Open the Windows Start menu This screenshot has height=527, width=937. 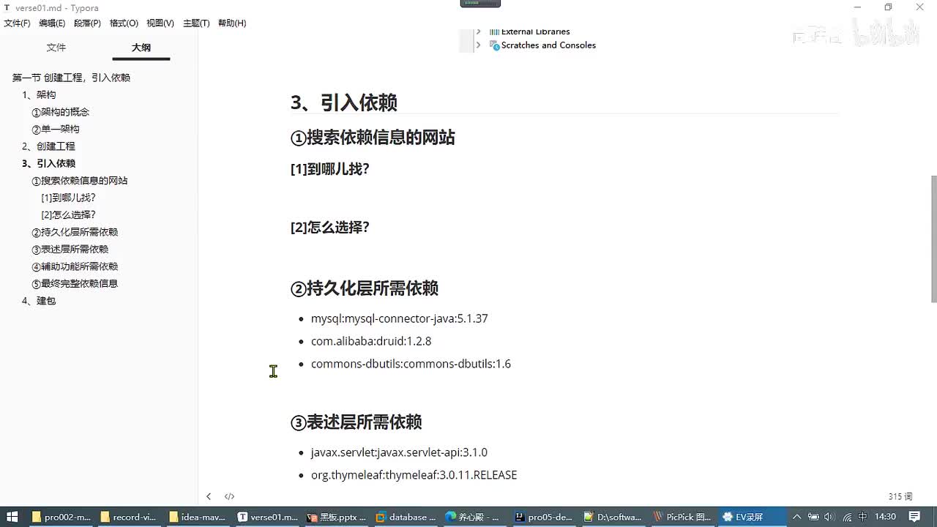pyautogui.click(x=12, y=517)
